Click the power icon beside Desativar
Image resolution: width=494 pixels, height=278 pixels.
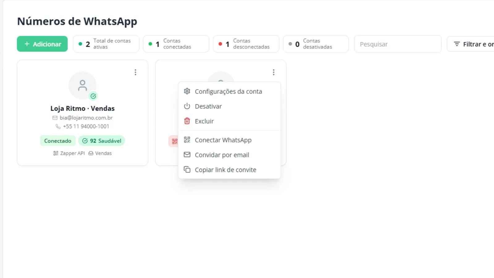[187, 106]
